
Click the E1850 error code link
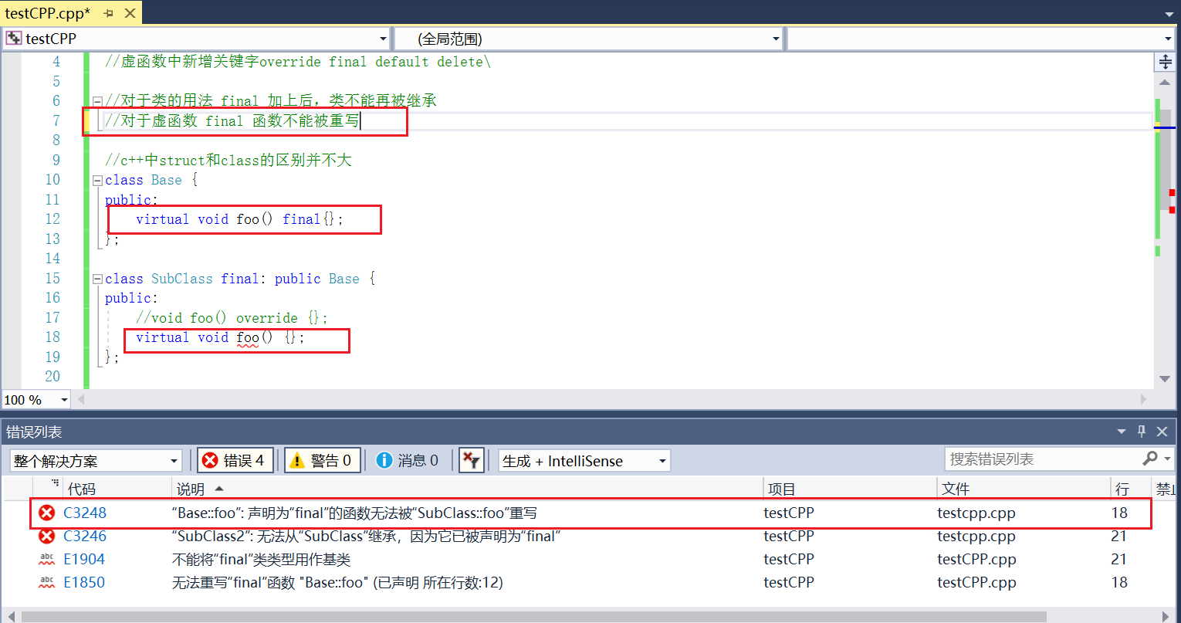84,582
